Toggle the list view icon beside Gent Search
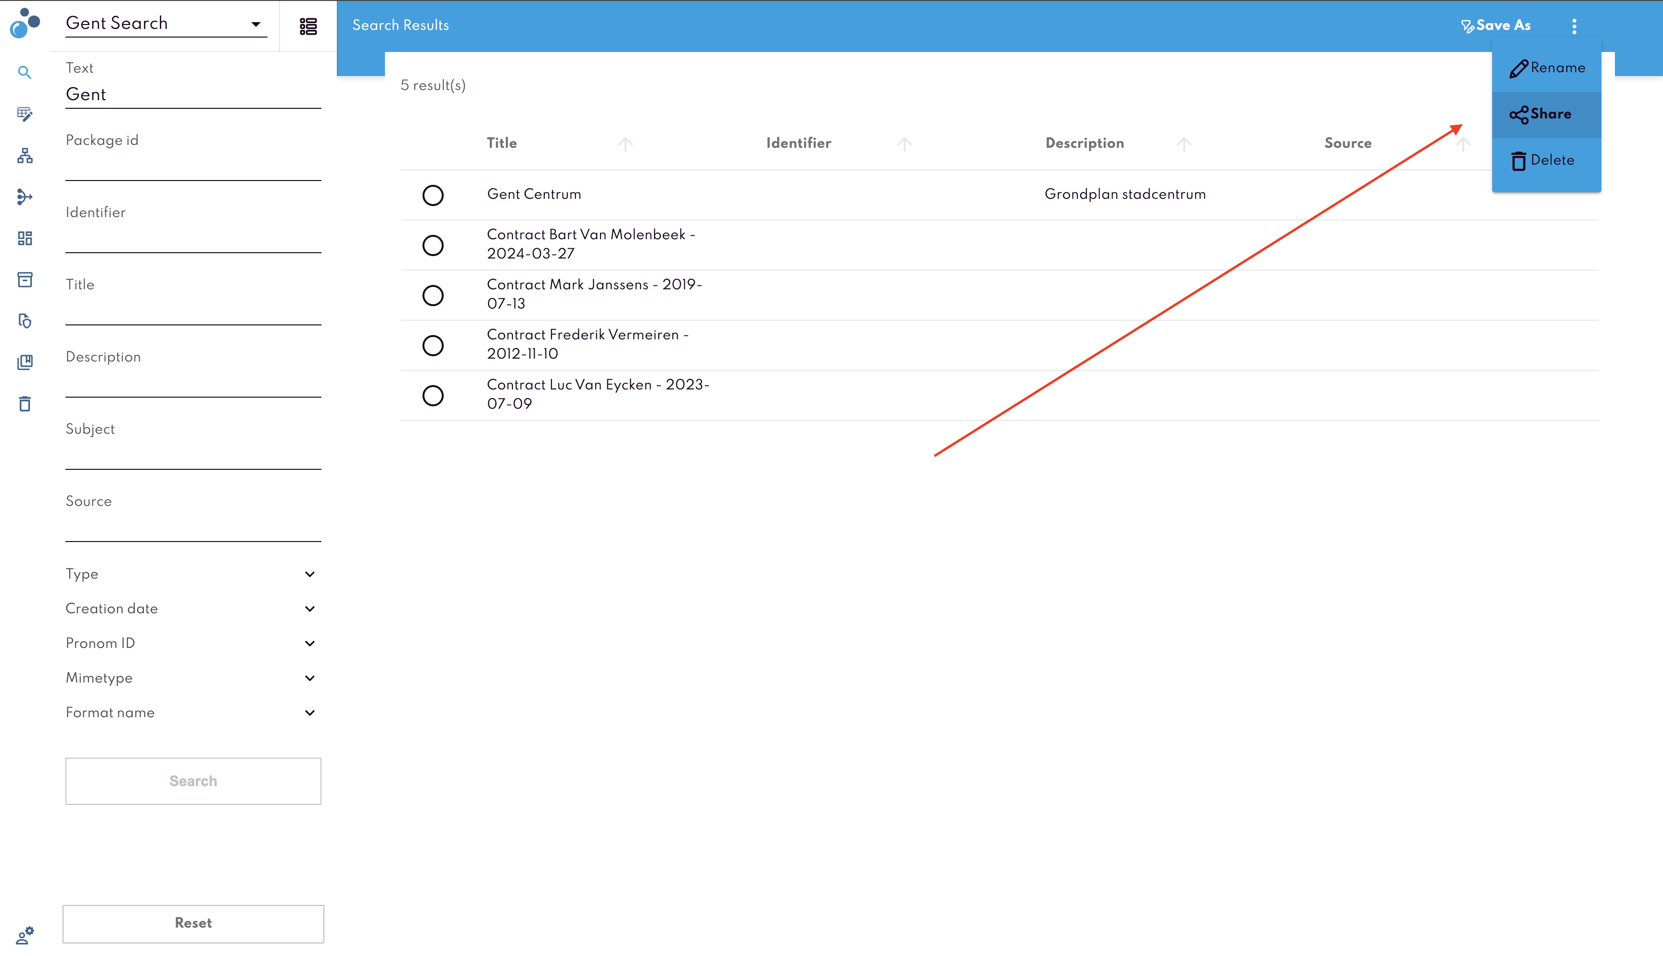 [x=308, y=26]
